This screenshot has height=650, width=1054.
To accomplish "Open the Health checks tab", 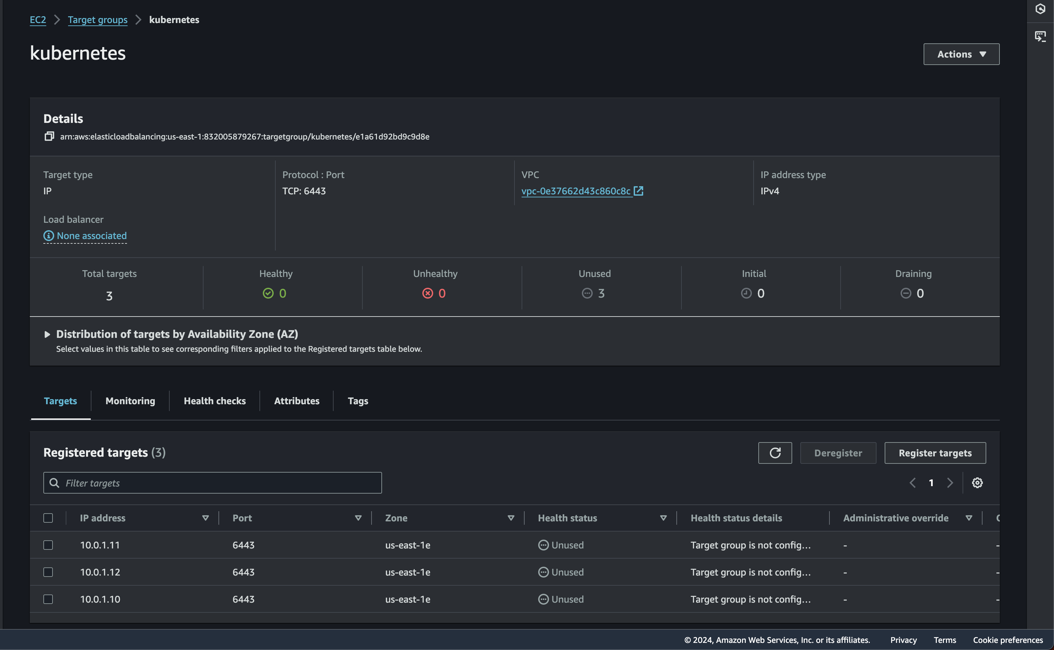I will (215, 400).
